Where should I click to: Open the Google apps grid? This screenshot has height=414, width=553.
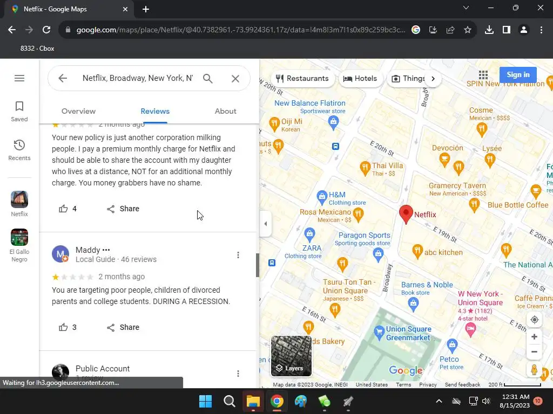coord(483,74)
